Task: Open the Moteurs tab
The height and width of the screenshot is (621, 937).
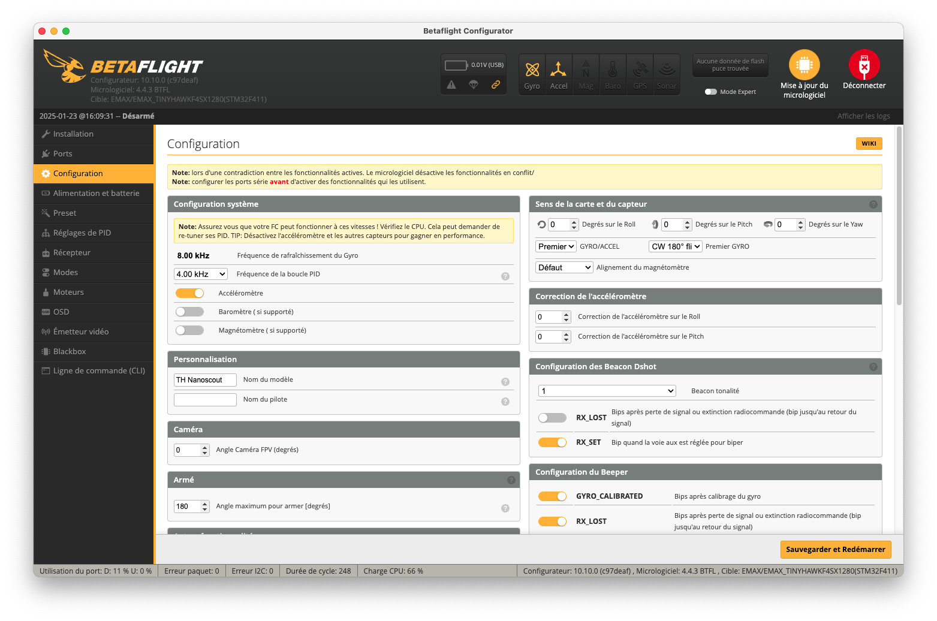Action: (x=94, y=292)
